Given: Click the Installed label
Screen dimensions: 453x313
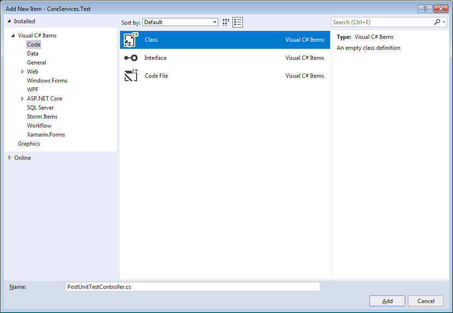Looking at the screenshot, I should coord(24,21).
